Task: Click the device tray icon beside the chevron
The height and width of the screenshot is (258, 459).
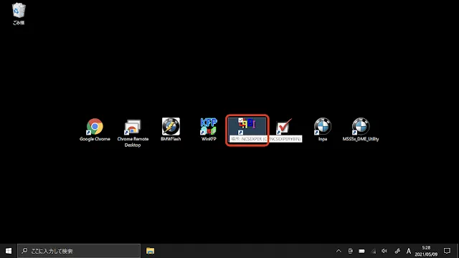Action: [x=350, y=251]
